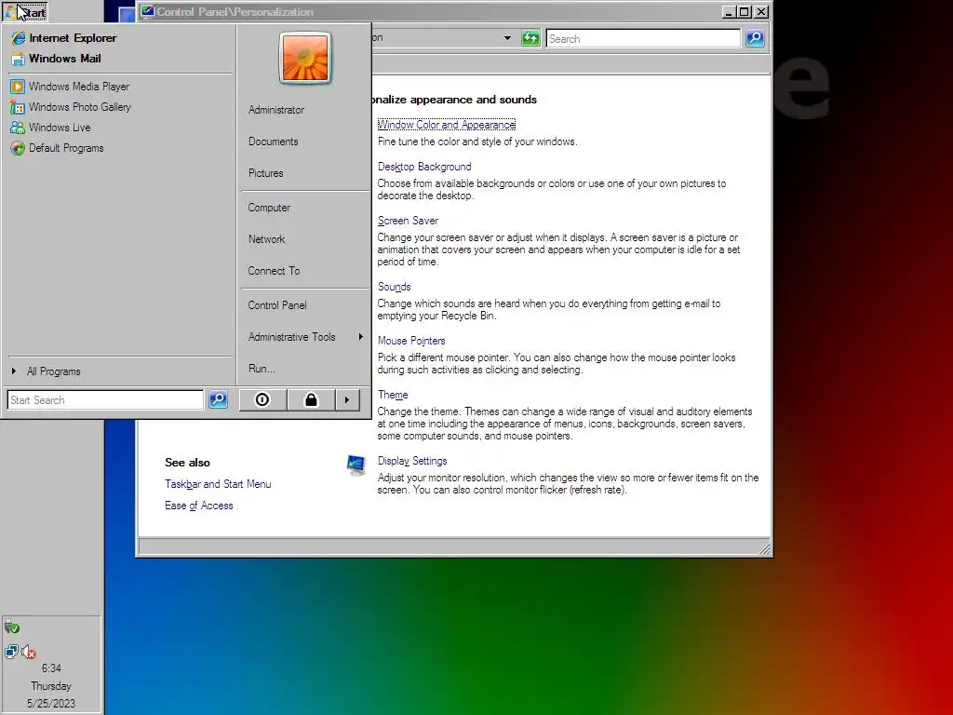
Task: Open Windows Photo Gallery
Action: point(71,107)
